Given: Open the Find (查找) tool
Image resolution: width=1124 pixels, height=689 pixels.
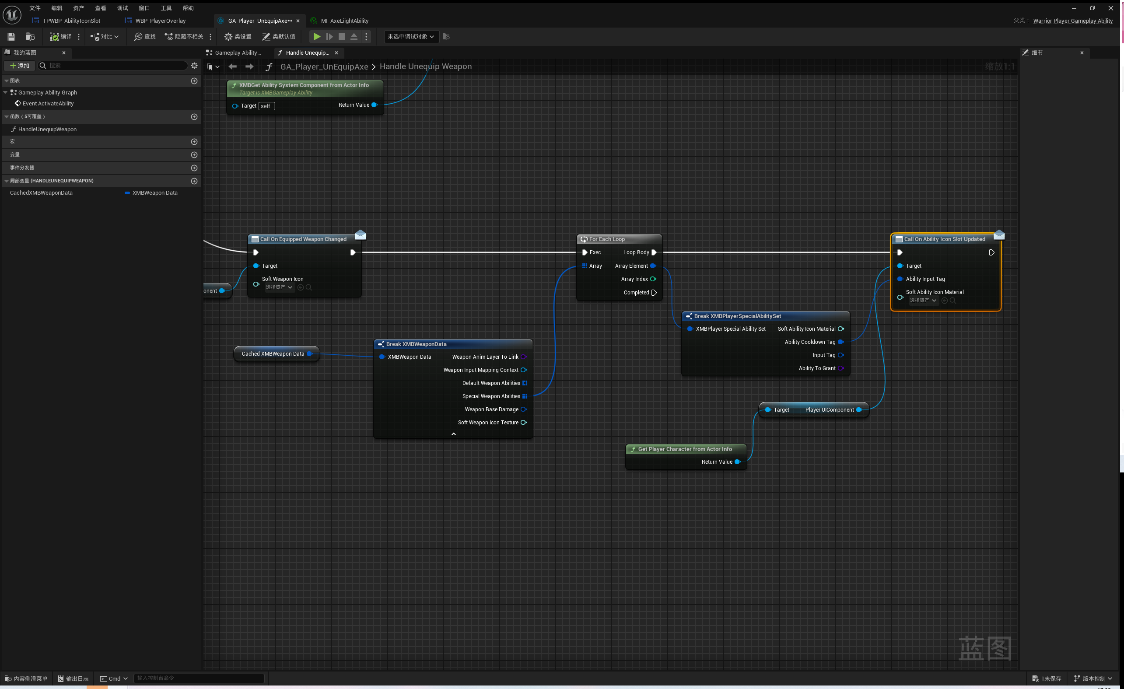Looking at the screenshot, I should coord(145,36).
